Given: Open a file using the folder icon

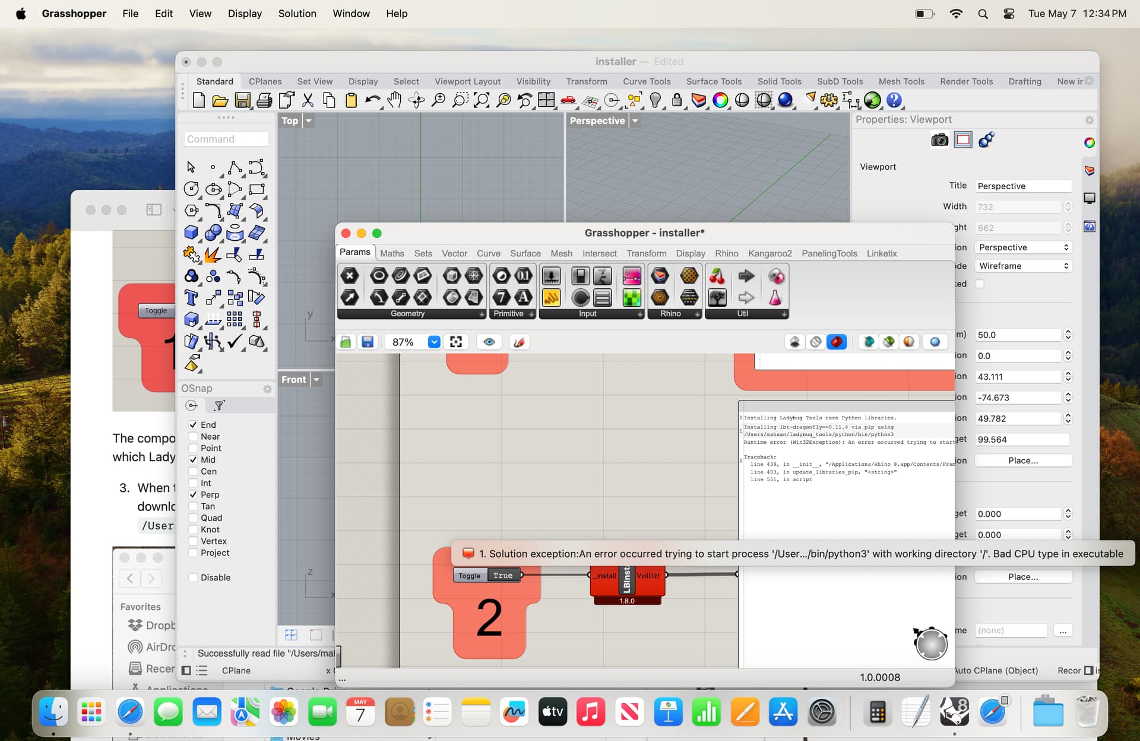Looking at the screenshot, I should click(x=220, y=100).
